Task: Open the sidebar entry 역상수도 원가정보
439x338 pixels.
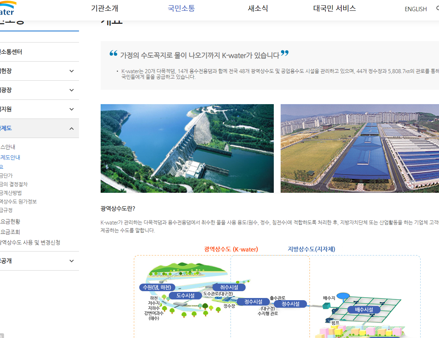Action: [x=18, y=201]
